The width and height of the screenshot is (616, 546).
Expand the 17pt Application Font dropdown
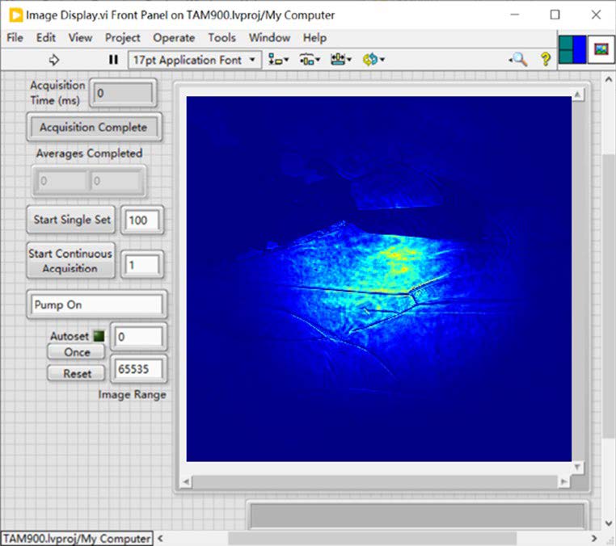pos(195,60)
